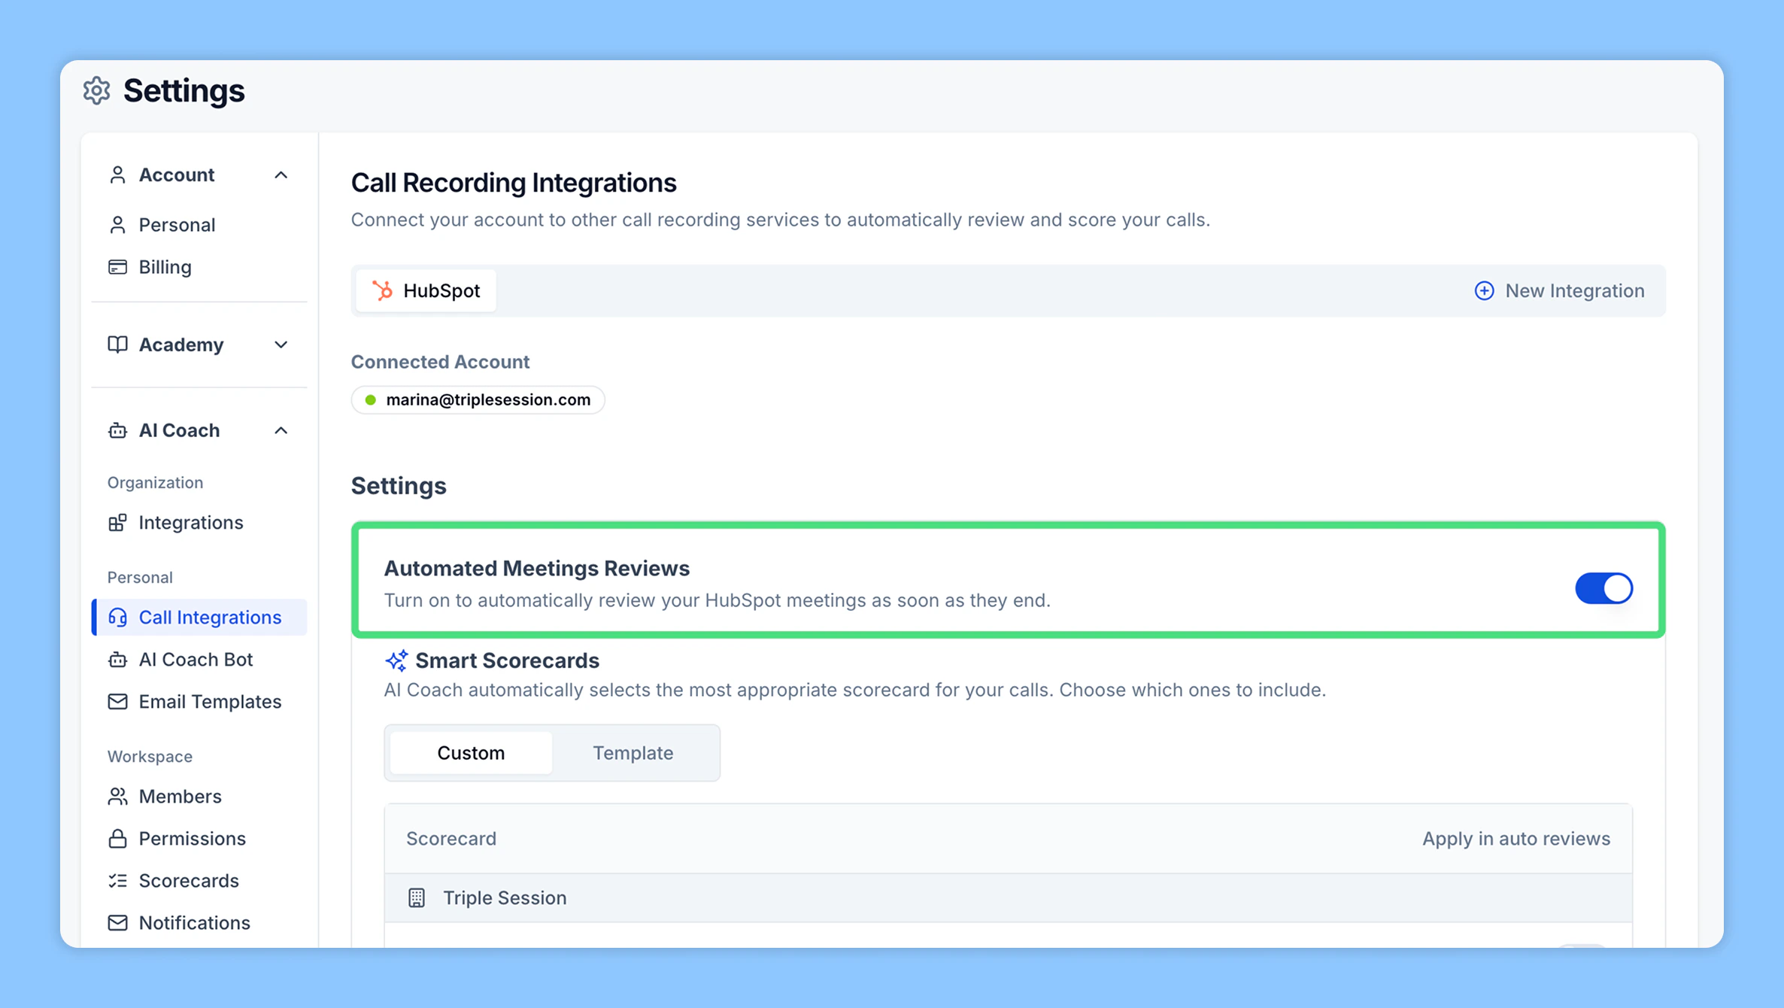Screen dimensions: 1784x1008
Task: Open Personal account settings
Action: click(x=199, y=225)
